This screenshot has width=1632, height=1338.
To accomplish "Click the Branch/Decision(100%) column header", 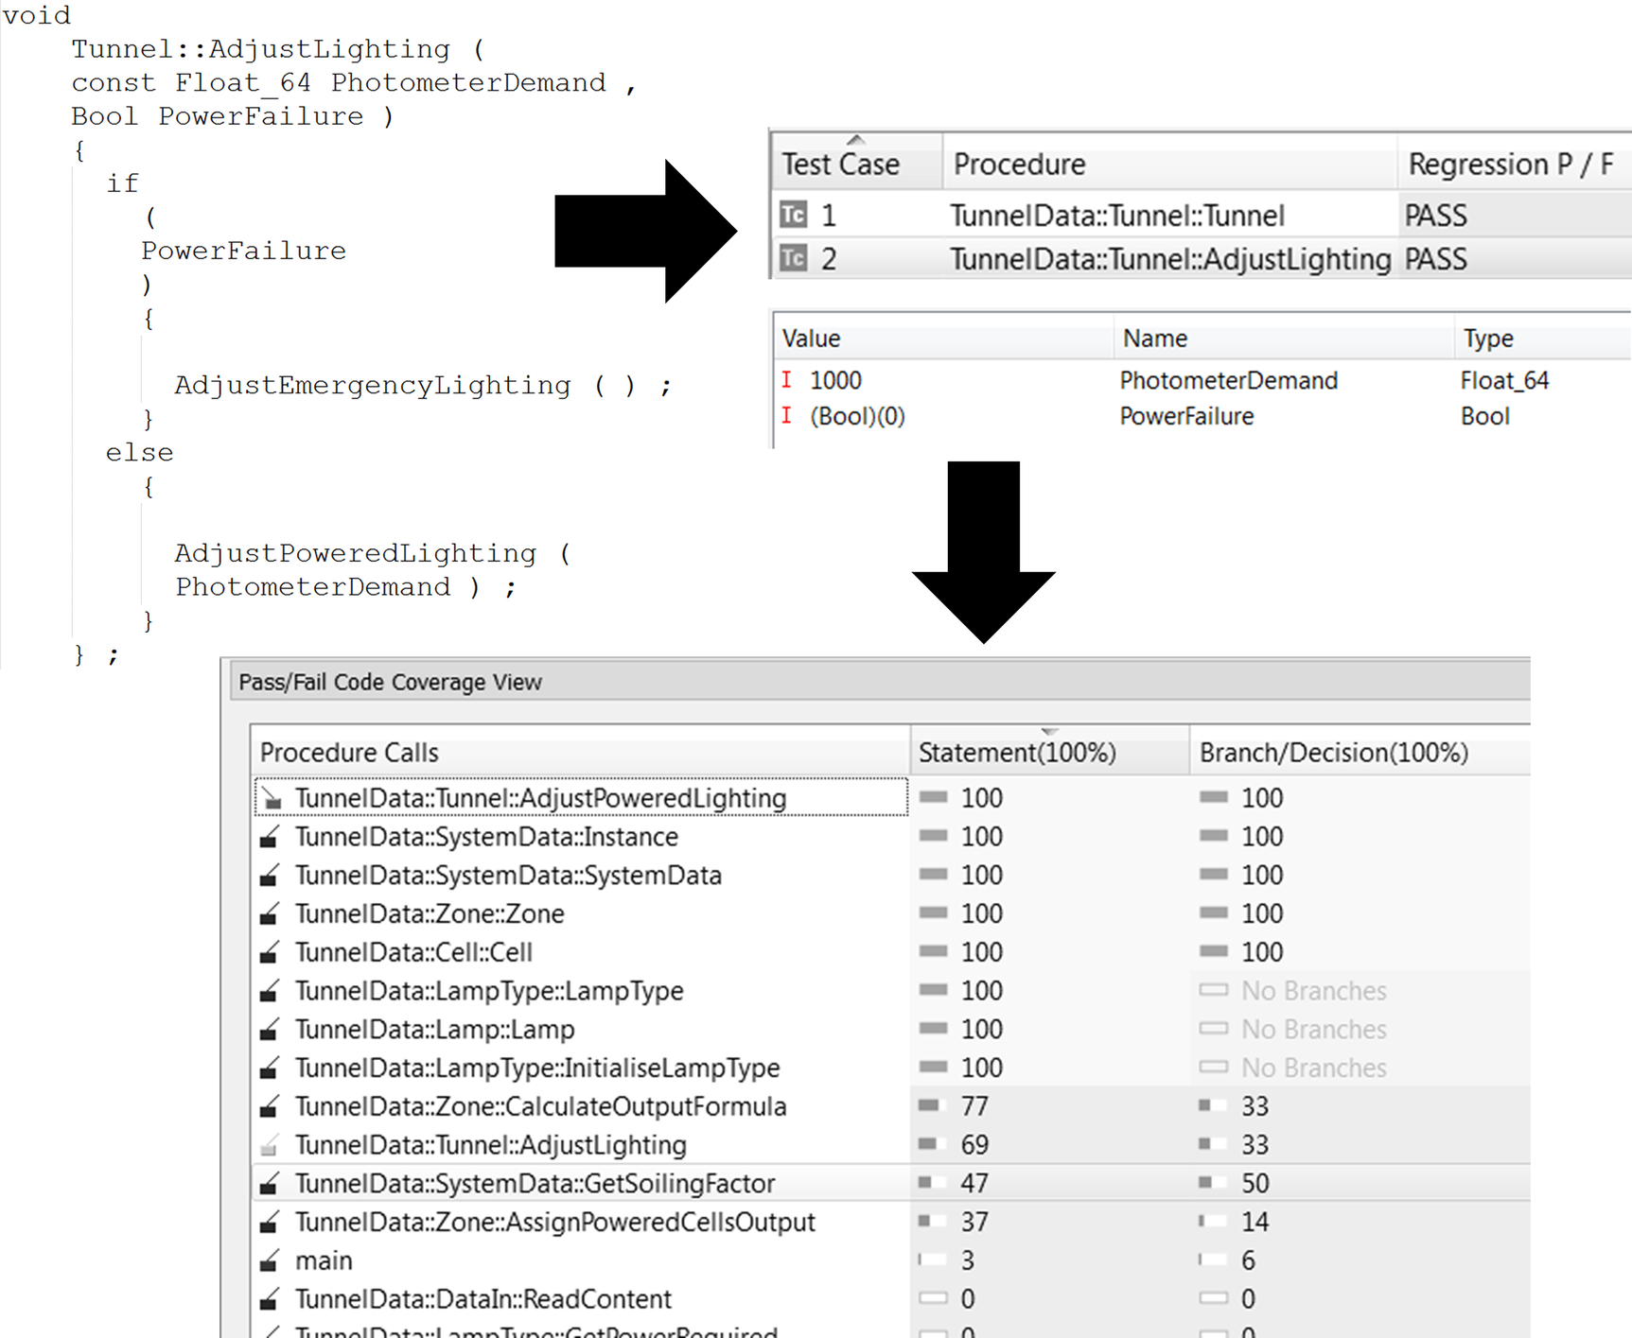I will 1360,752.
